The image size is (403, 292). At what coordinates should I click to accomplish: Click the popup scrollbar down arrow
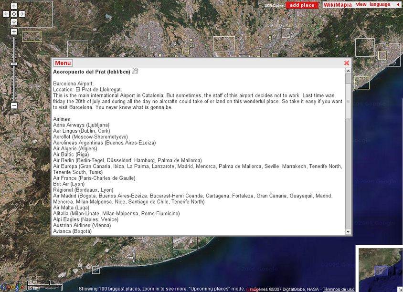coord(348,231)
